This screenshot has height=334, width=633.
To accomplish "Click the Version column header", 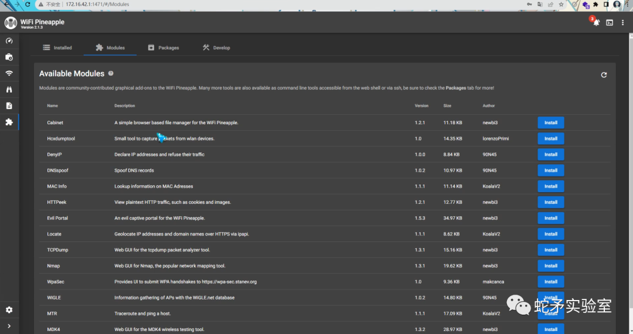I will (x=421, y=105).
